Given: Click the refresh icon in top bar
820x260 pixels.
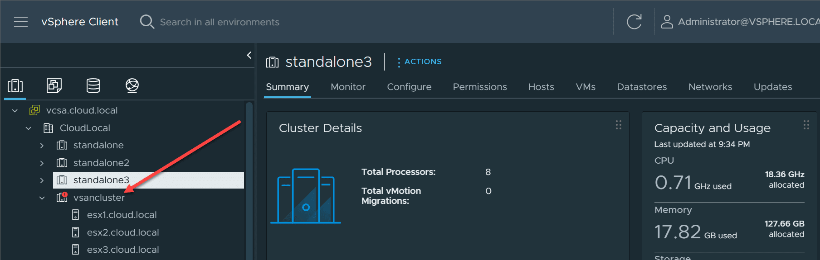Looking at the screenshot, I should point(634,22).
